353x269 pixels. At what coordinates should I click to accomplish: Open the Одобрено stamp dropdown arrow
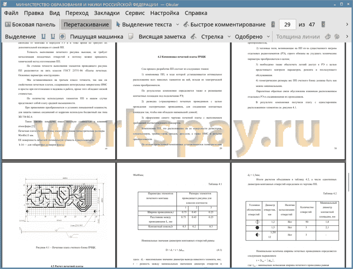(x=268, y=37)
